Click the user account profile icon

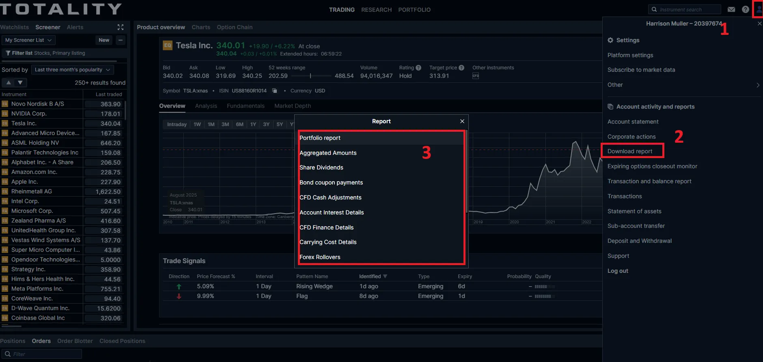(759, 9)
